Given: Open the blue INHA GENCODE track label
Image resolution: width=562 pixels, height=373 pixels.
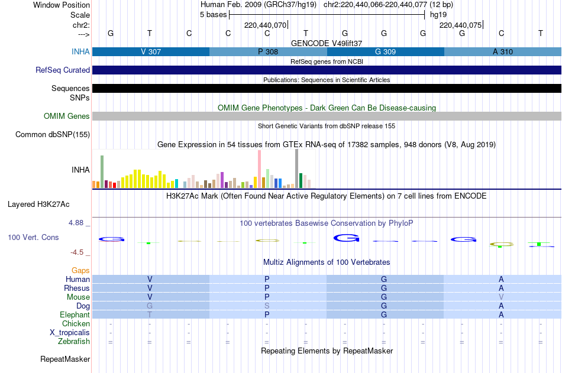Looking at the screenshot, I should 80,51.
